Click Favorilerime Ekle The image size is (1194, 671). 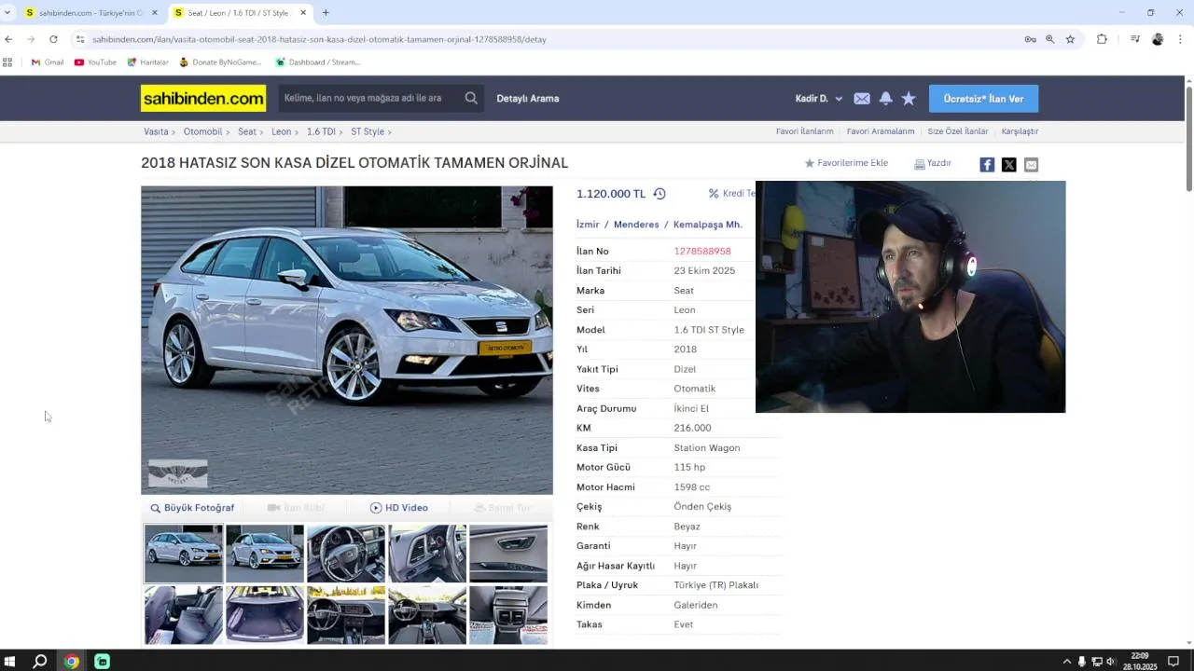point(846,163)
